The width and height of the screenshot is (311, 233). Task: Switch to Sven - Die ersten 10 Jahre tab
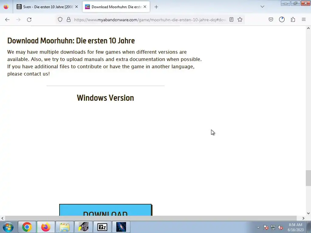[48, 7]
